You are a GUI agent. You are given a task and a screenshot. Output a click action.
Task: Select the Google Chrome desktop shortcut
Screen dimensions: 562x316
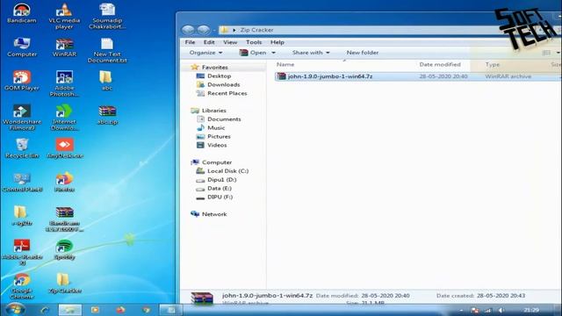pos(22,286)
